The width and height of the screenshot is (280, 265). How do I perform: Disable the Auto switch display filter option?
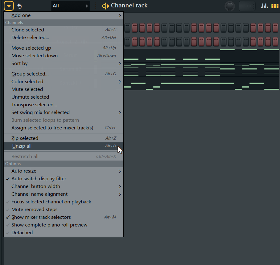coord(39,178)
